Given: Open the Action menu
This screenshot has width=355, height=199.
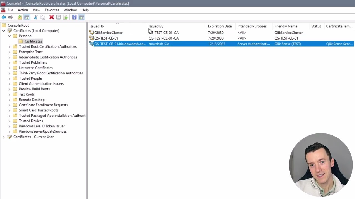Looking at the screenshot, I should [x=23, y=10].
